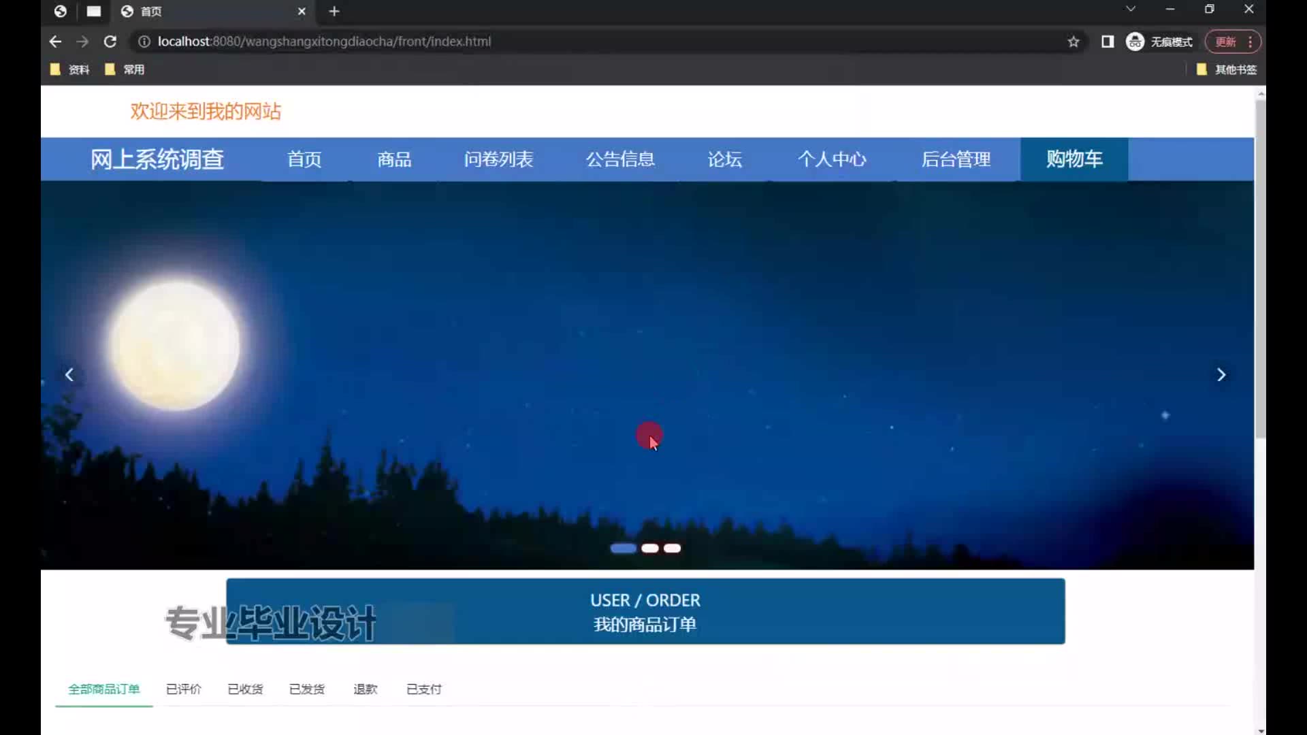Show next carousel slide with right arrow
Image resolution: width=1307 pixels, height=735 pixels.
(x=1221, y=375)
